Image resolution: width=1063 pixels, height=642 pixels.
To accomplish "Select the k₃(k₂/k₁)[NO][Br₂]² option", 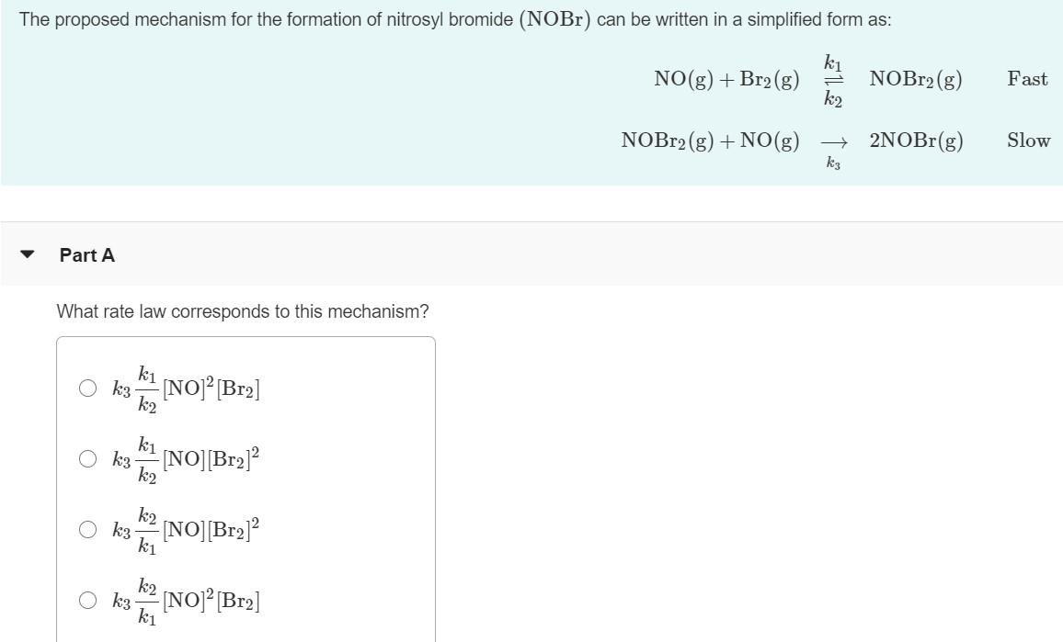I will click(88, 528).
